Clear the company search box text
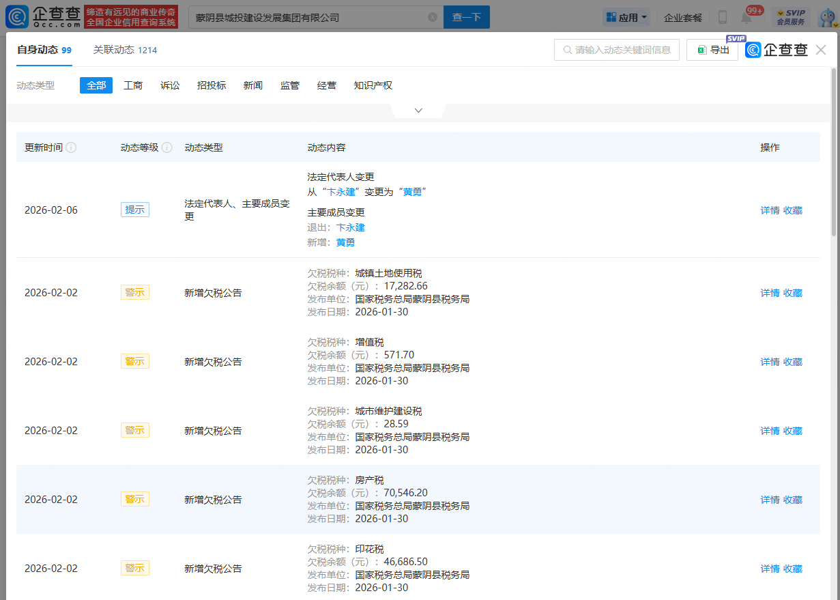 point(433,17)
